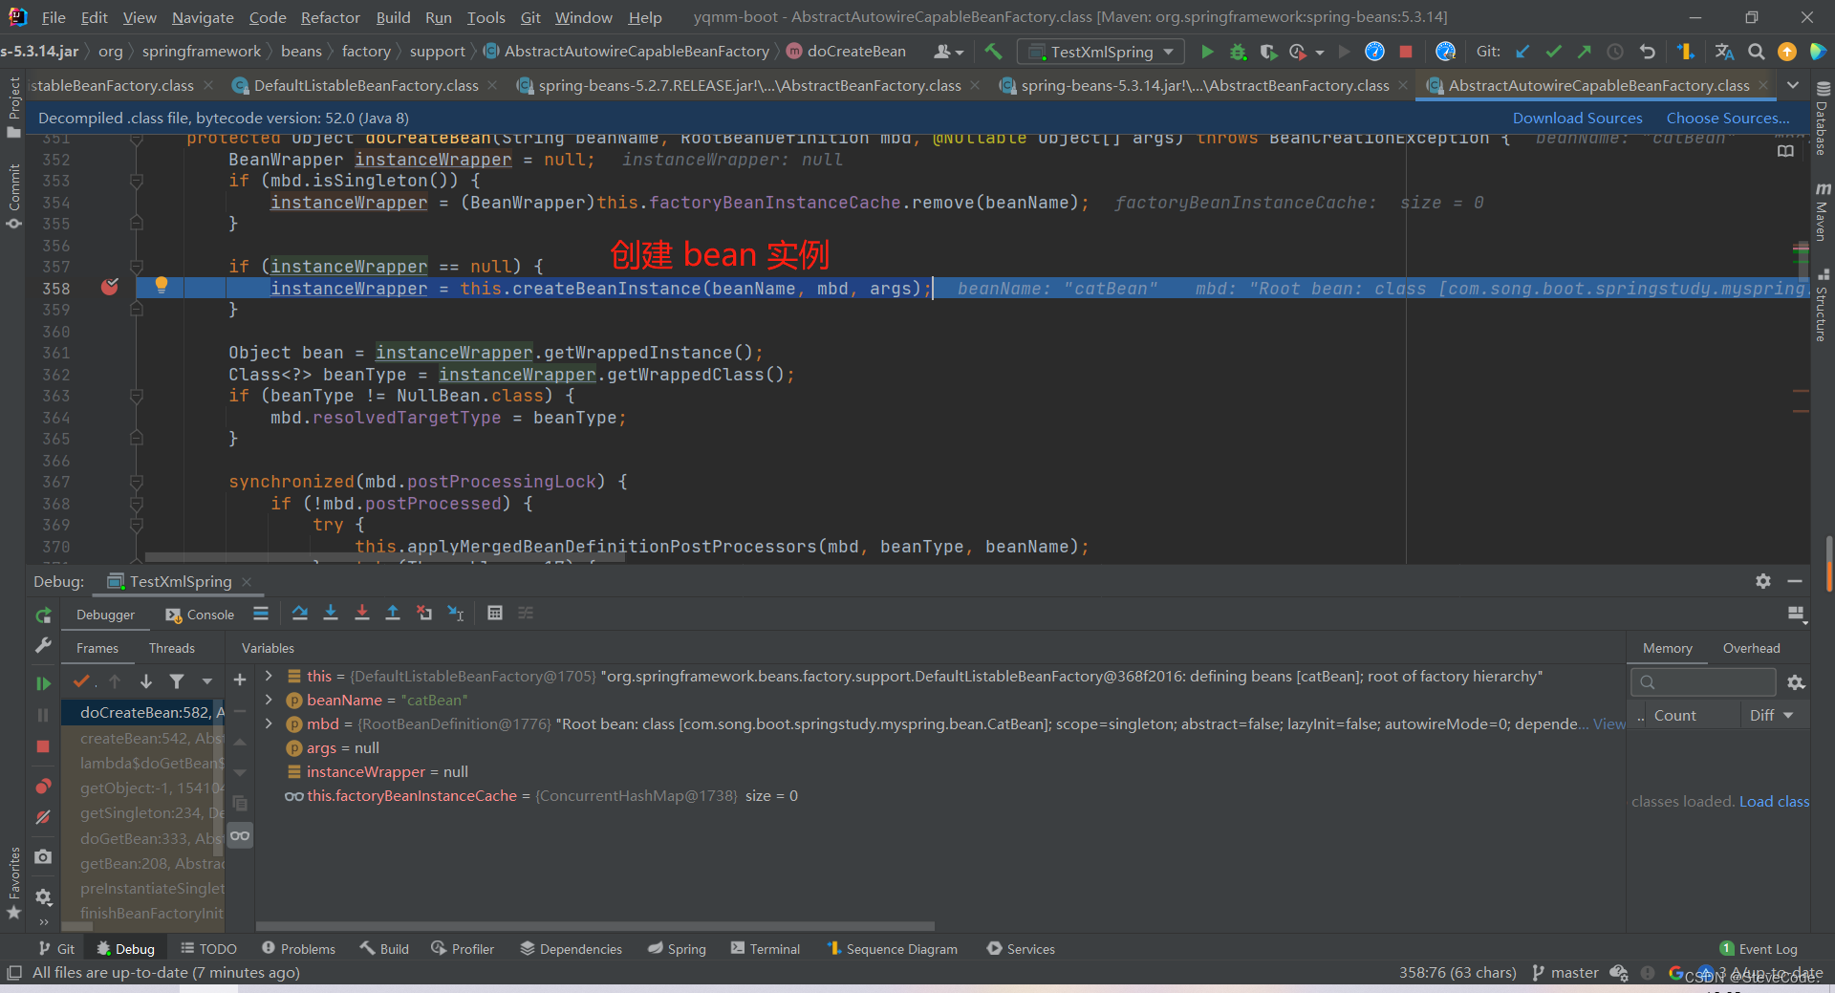1835x993 pixels.
Task: Click Force Step Into red arrow icon
Action: point(361,614)
